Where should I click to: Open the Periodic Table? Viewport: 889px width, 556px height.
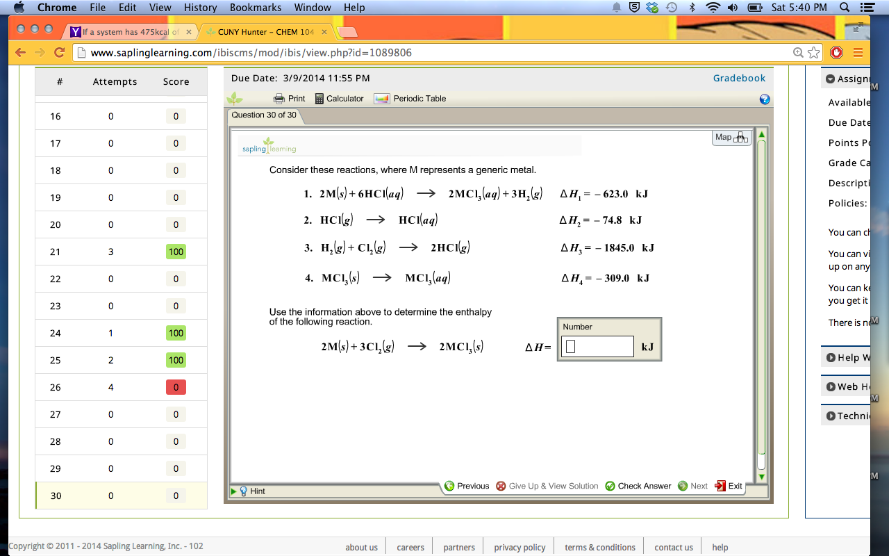point(416,98)
